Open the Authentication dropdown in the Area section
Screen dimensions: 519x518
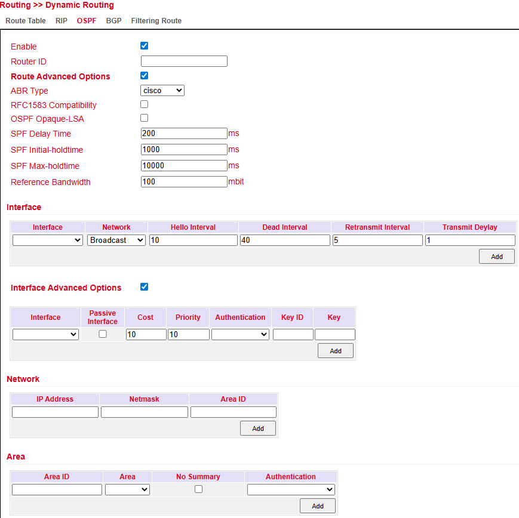(x=291, y=489)
